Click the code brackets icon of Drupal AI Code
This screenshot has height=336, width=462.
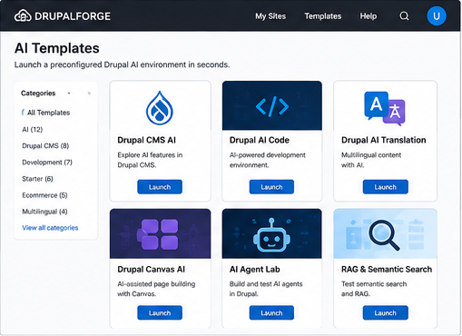(272, 106)
